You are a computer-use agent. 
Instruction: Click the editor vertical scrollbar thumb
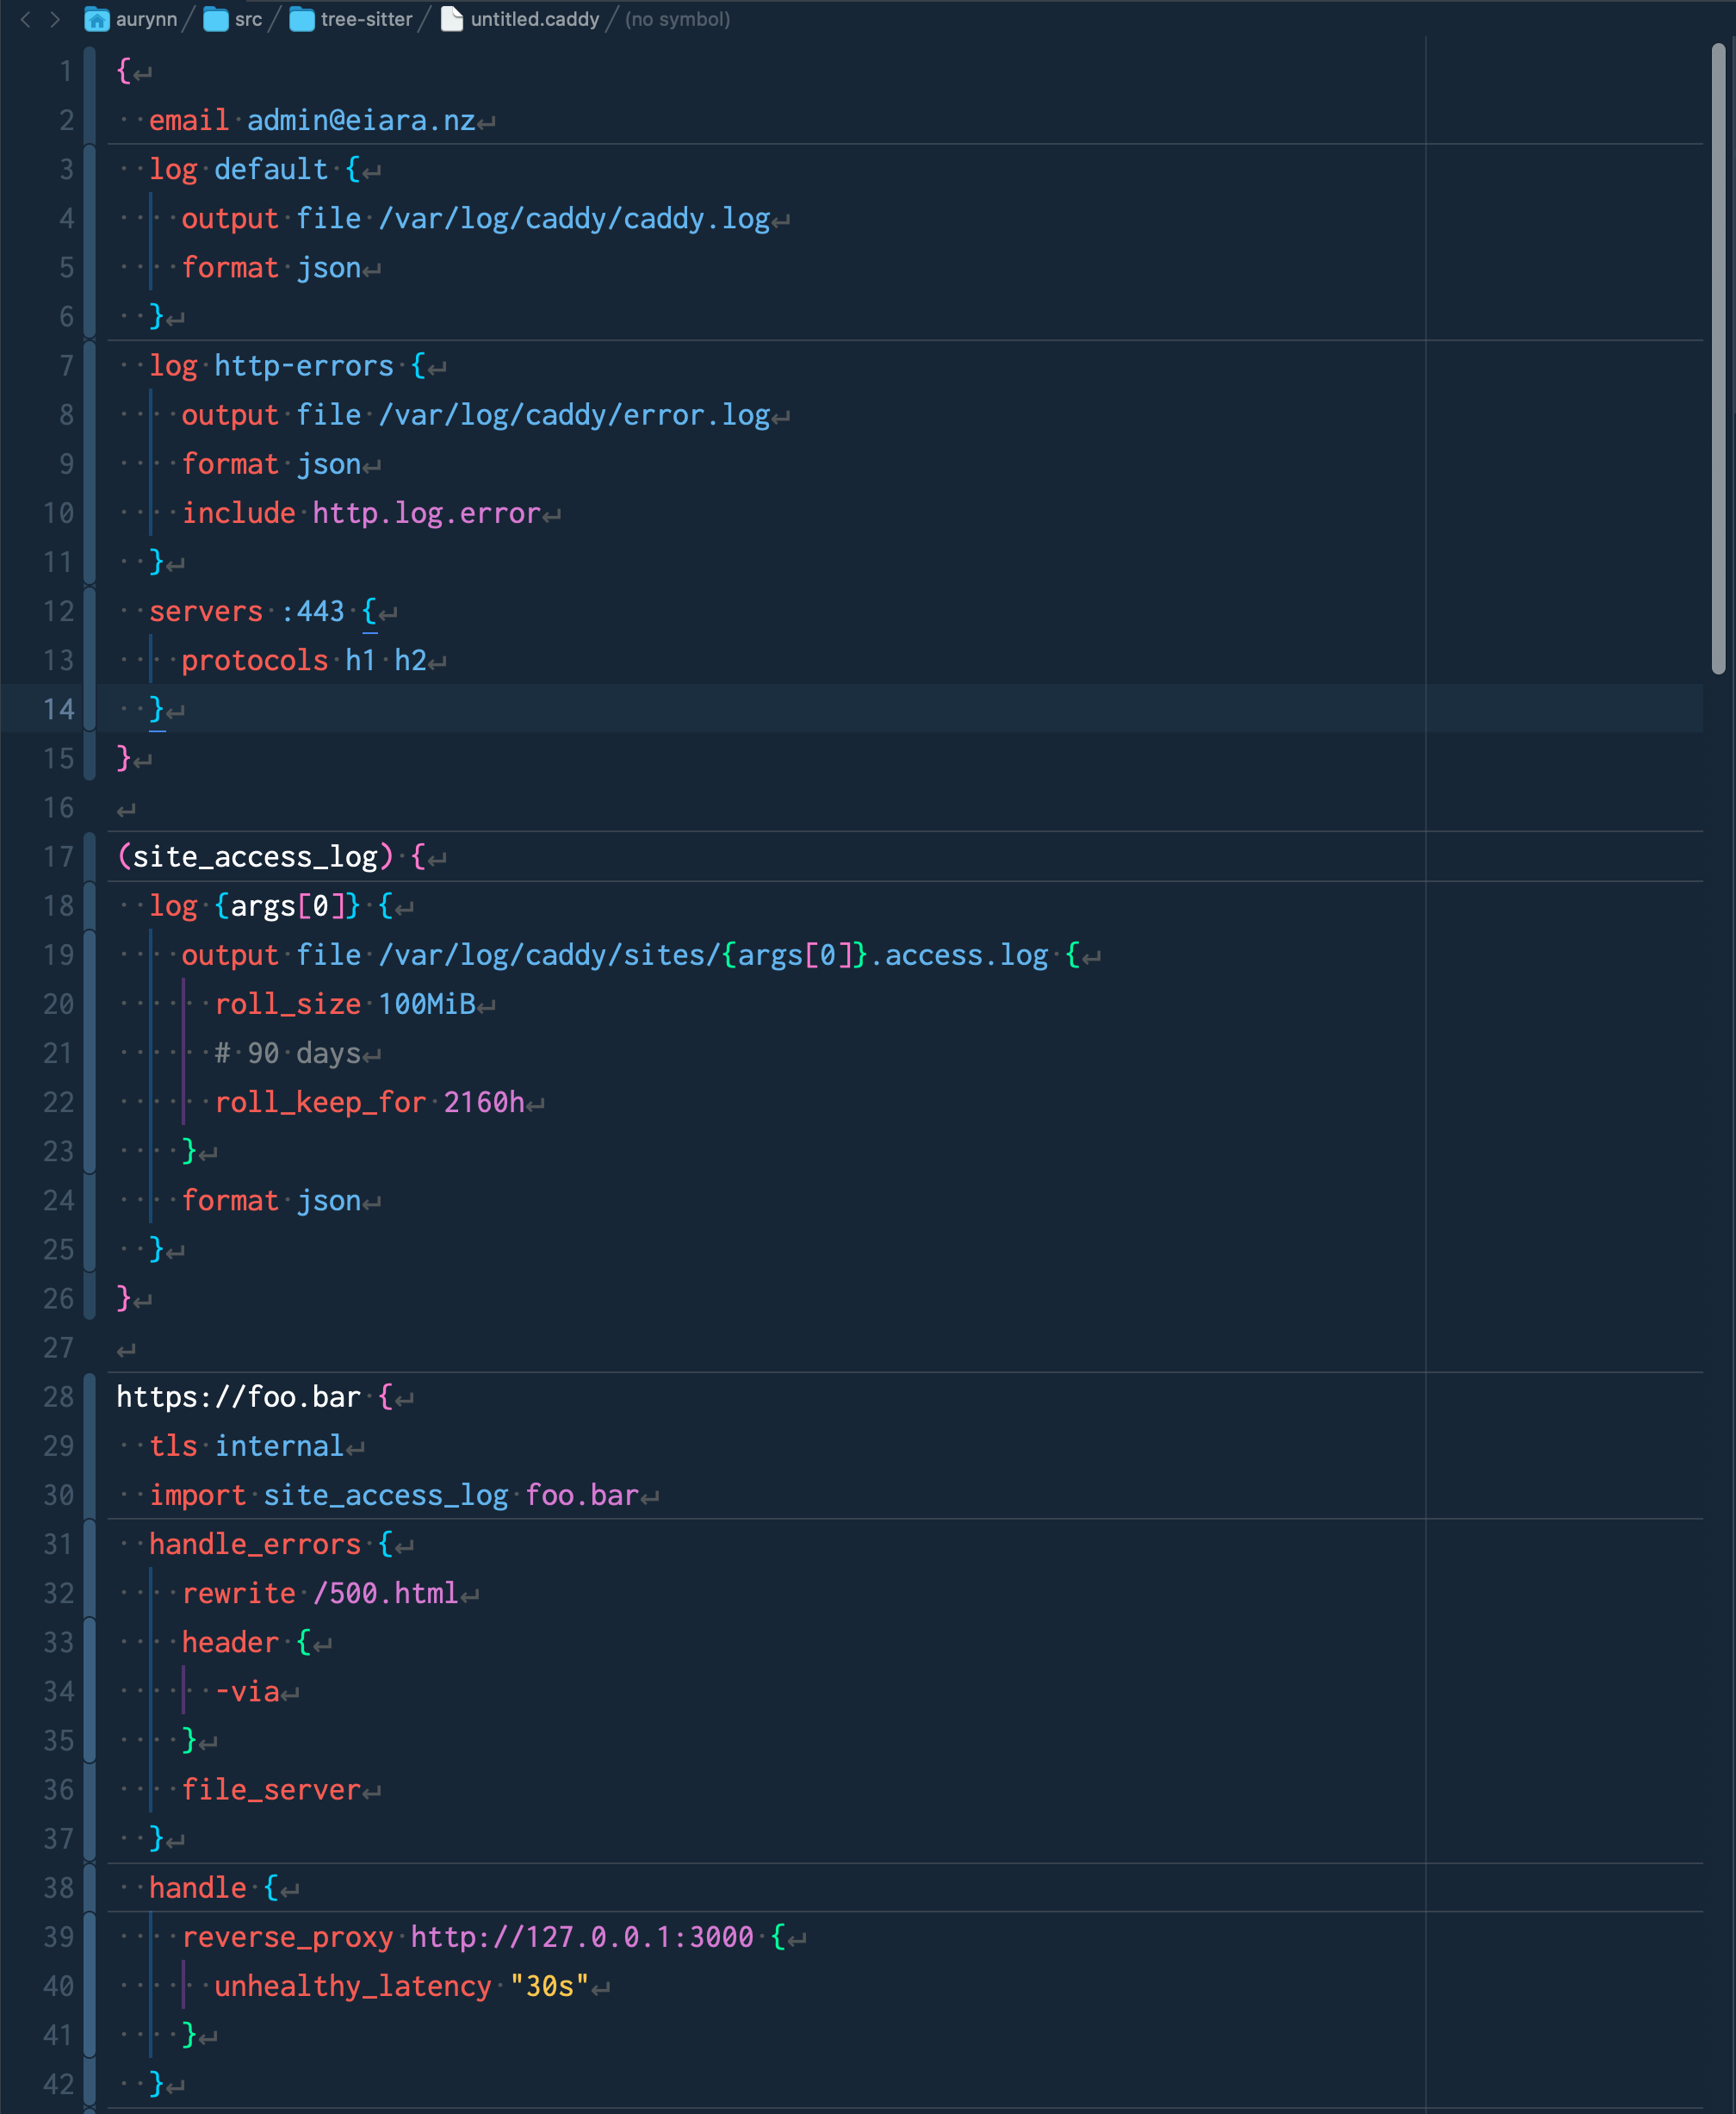coord(1718,358)
